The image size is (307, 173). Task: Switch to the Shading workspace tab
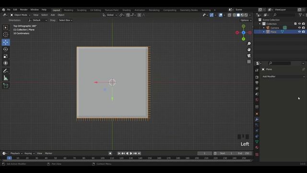point(127,10)
